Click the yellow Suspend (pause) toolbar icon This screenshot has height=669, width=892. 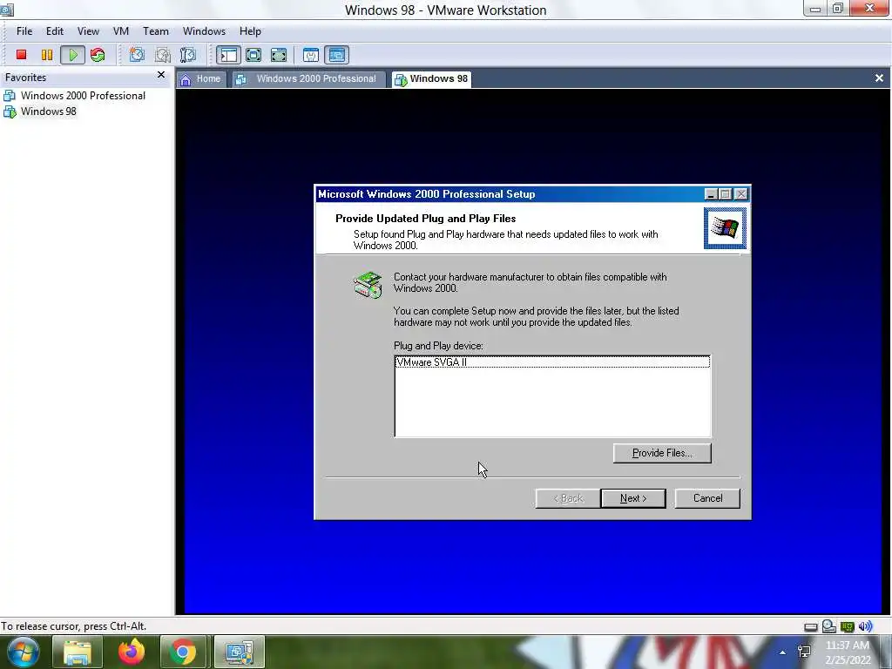point(47,55)
